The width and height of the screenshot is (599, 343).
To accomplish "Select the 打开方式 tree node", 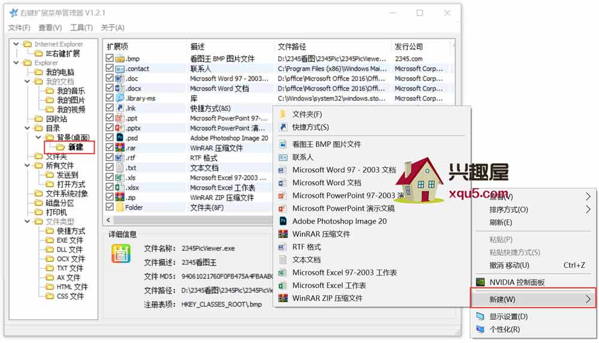I will pyautogui.click(x=71, y=184).
